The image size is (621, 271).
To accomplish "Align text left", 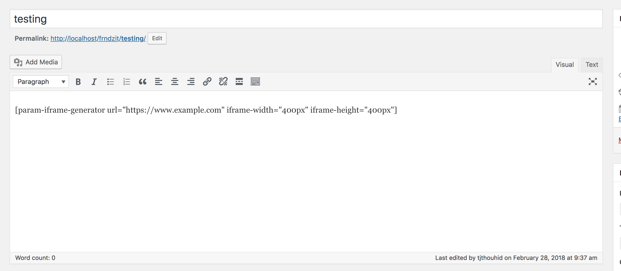I will click(x=159, y=82).
